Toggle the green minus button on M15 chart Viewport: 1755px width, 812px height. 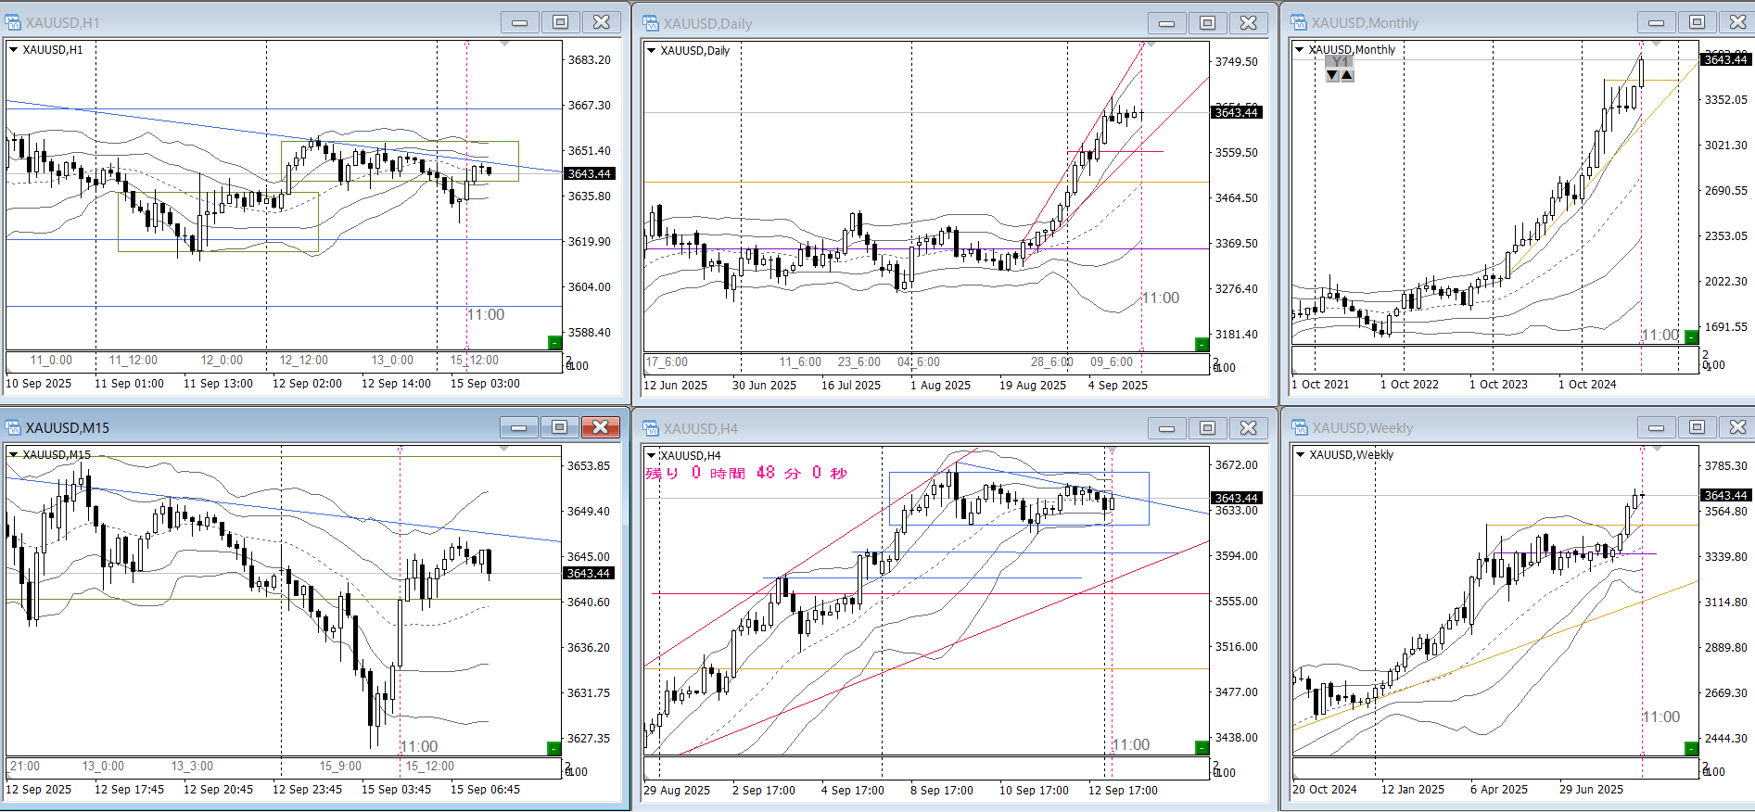tap(554, 748)
